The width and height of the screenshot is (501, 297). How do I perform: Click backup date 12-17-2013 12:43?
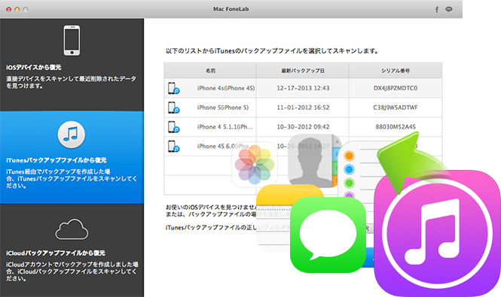303,88
